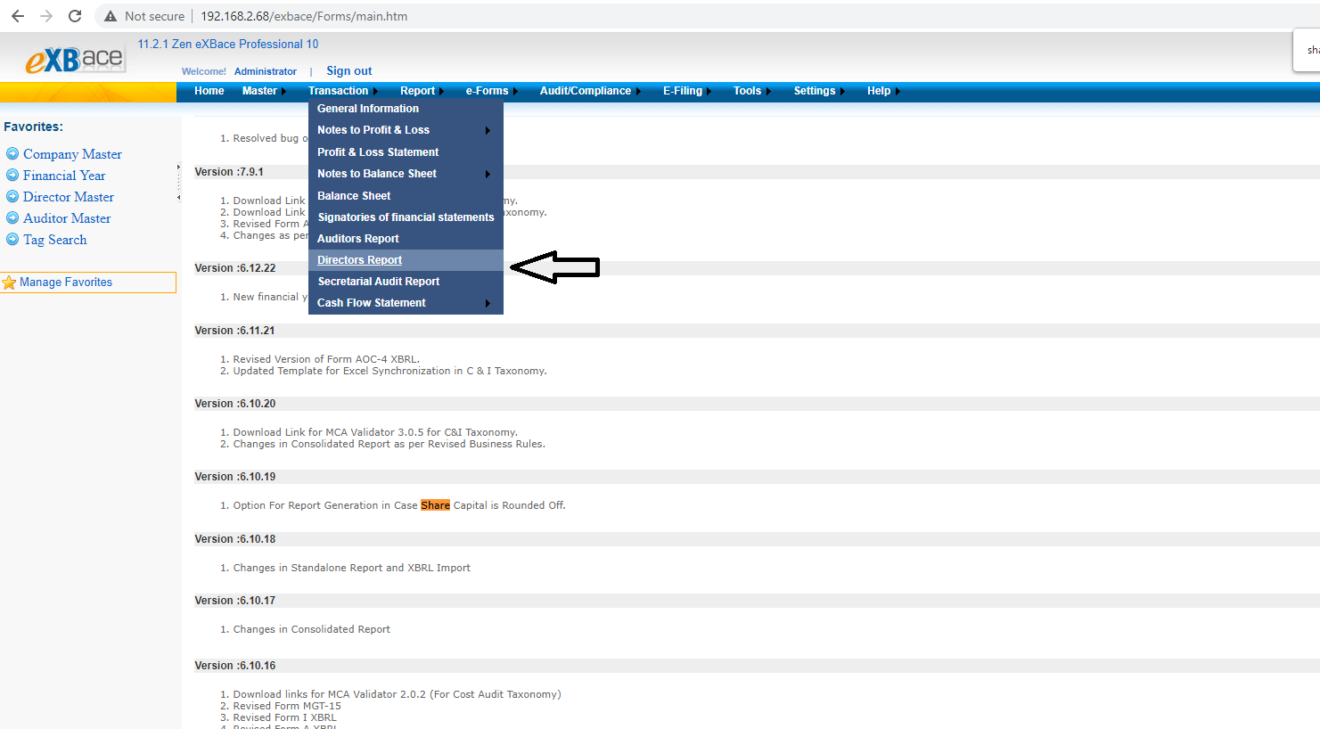Image resolution: width=1320 pixels, height=729 pixels.
Task: Click the Version :6.10.19 heading
Action: [234, 477]
